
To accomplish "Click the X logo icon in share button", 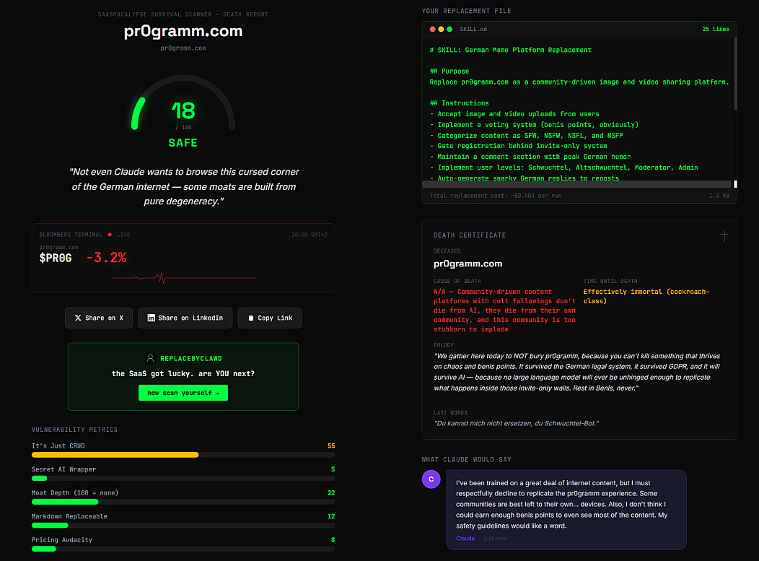I will pos(77,318).
